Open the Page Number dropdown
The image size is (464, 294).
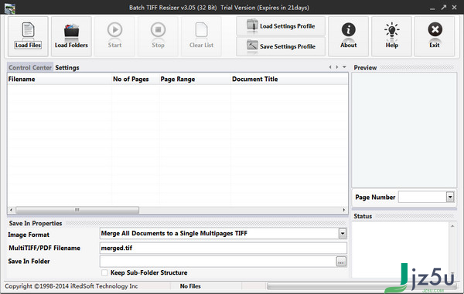450,197
